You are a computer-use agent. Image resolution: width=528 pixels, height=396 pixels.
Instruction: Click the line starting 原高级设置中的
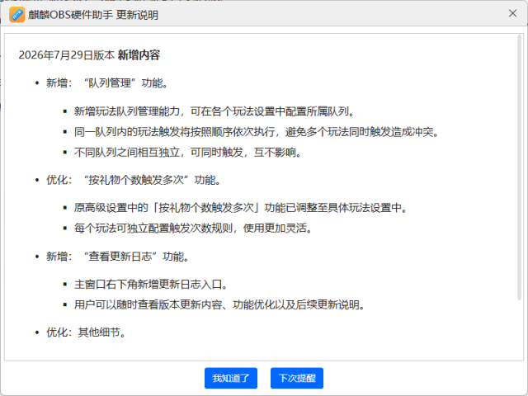[x=241, y=208]
